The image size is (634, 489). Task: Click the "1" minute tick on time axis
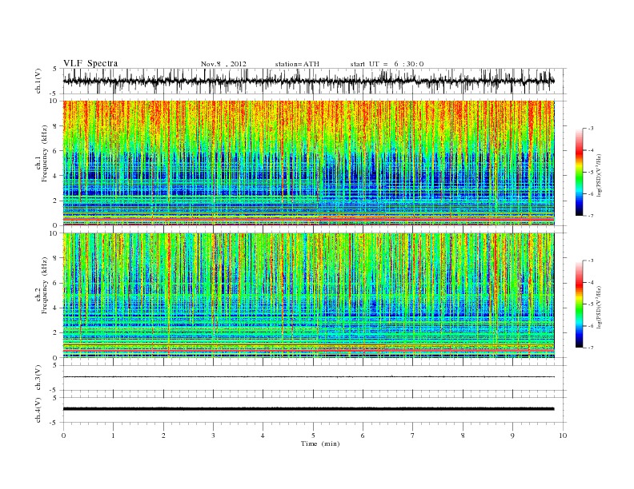(x=114, y=435)
